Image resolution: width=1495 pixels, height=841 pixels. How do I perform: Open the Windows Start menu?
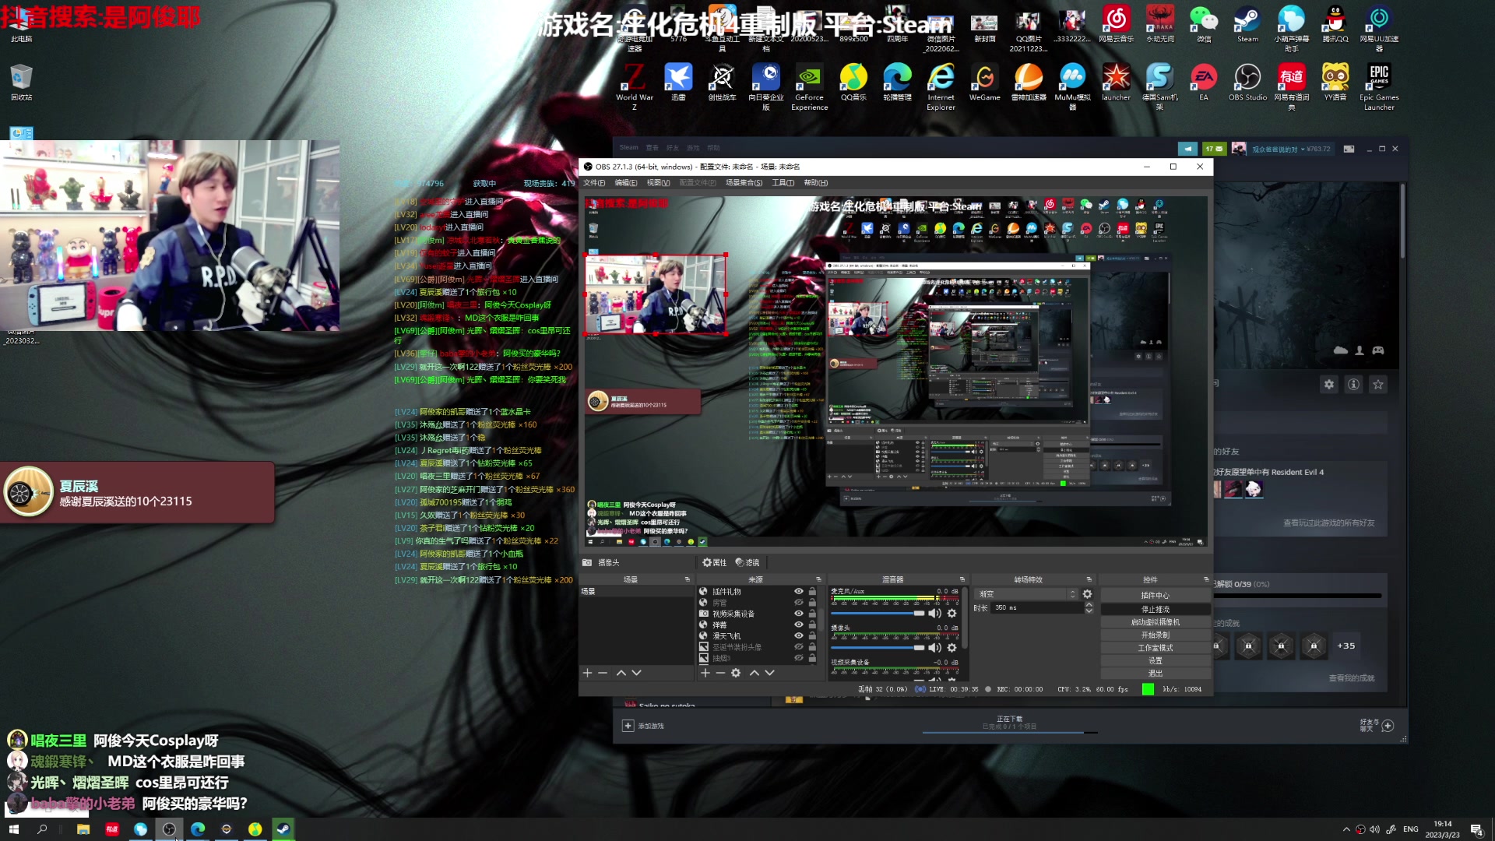click(13, 829)
